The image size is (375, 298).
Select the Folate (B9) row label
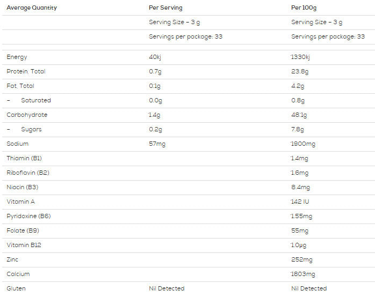click(x=23, y=231)
